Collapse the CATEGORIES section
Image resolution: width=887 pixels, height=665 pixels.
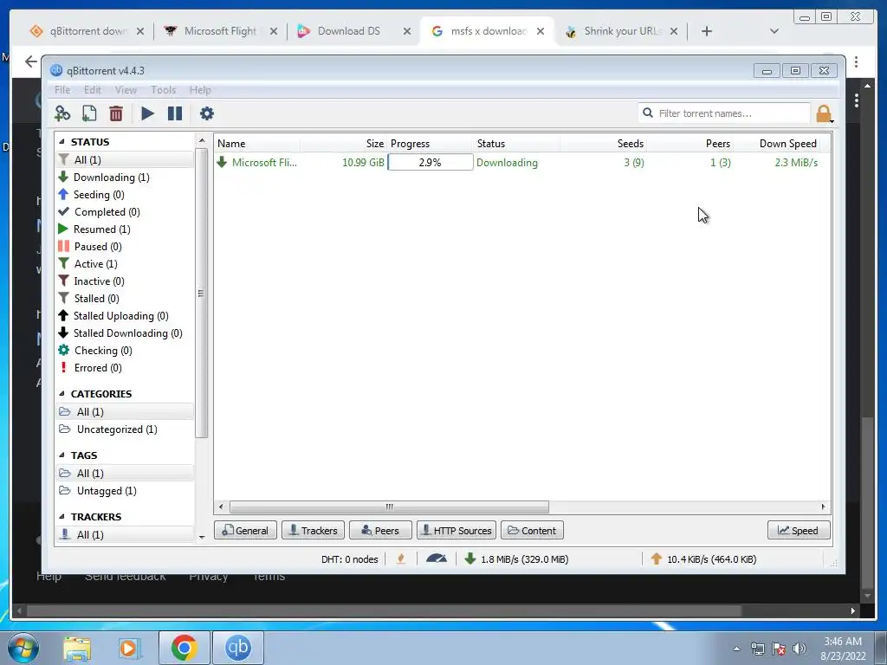click(x=62, y=394)
